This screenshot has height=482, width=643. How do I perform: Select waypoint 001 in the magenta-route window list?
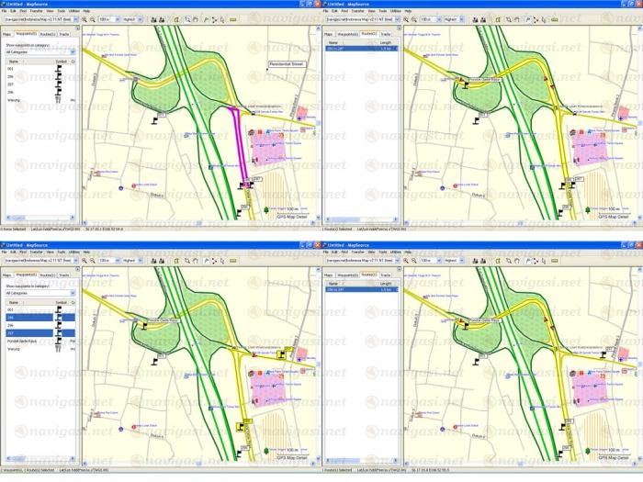[11, 67]
